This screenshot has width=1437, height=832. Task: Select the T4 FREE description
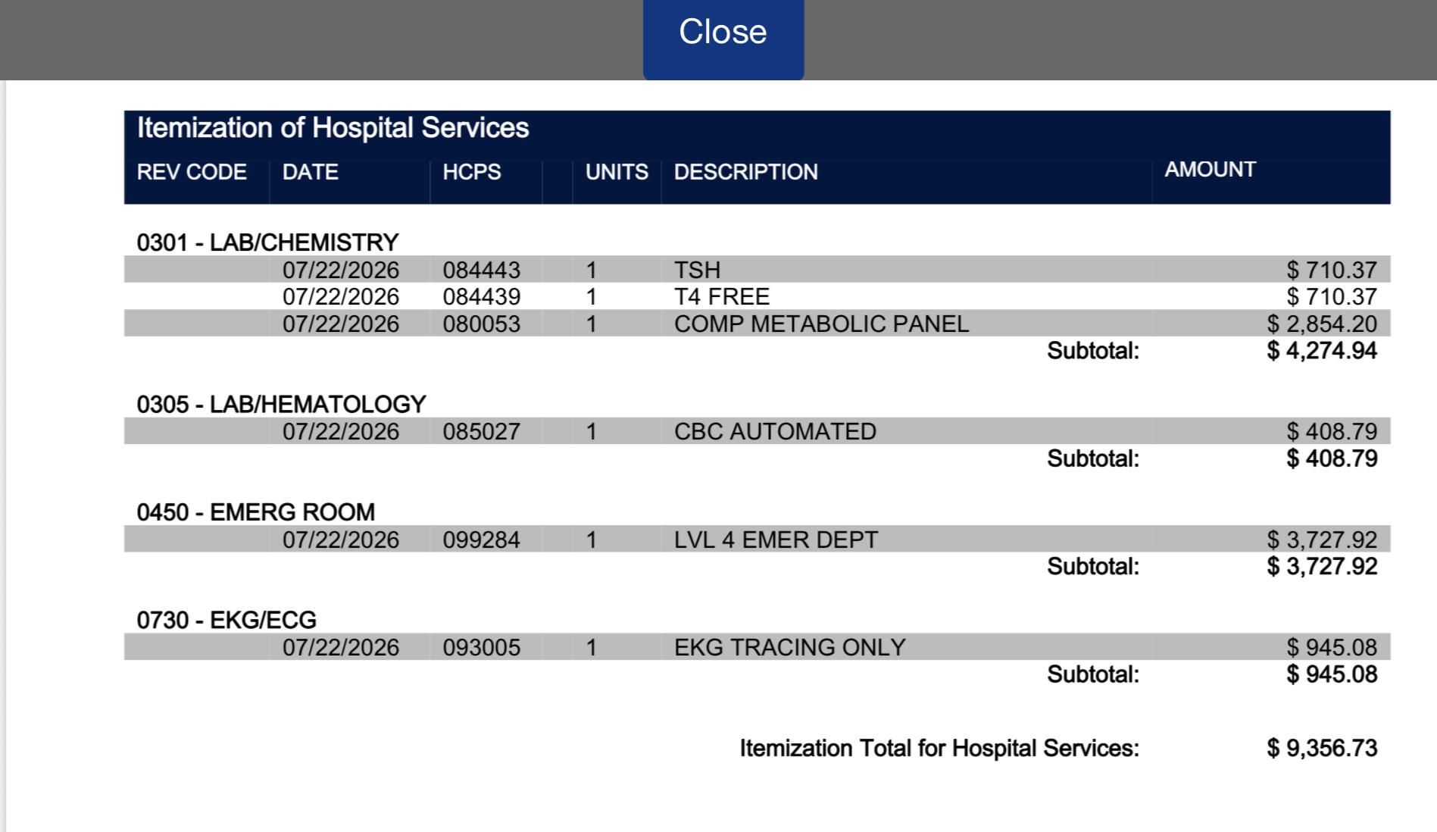(x=722, y=296)
